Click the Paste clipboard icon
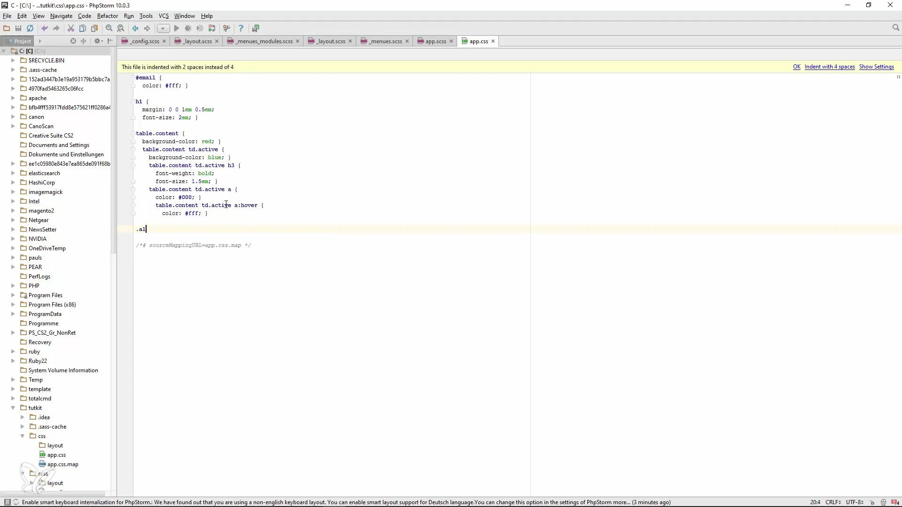Image resolution: width=902 pixels, height=507 pixels. pyautogui.click(x=94, y=28)
